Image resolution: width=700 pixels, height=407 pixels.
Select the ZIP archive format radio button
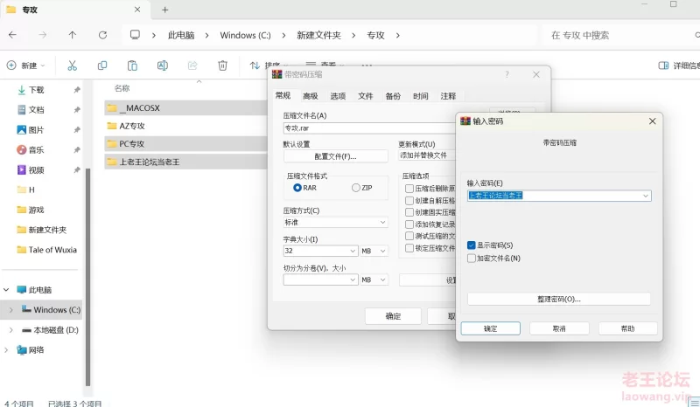[355, 188]
